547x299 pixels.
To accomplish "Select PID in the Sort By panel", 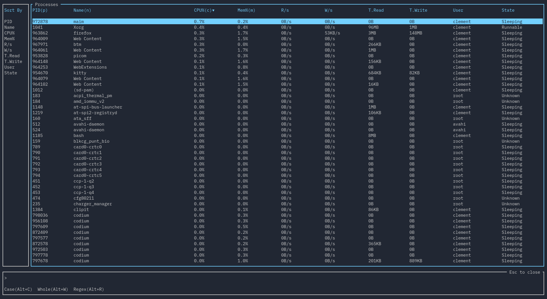I will [8, 22].
